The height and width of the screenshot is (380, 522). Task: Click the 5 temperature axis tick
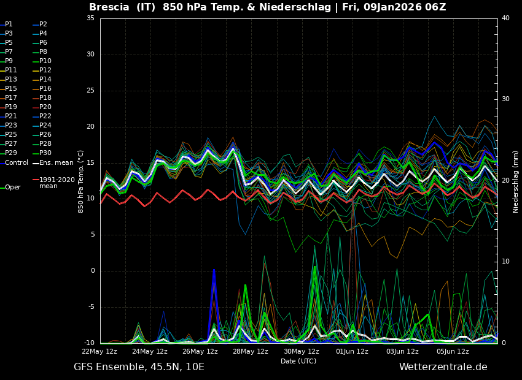tap(93, 235)
